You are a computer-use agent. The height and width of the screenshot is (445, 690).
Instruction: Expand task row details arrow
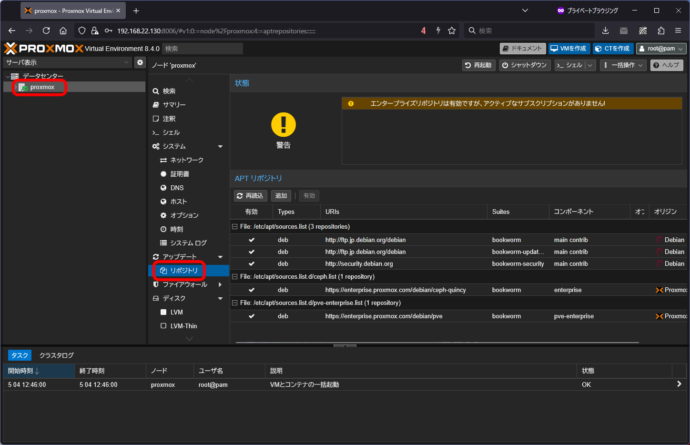679,384
